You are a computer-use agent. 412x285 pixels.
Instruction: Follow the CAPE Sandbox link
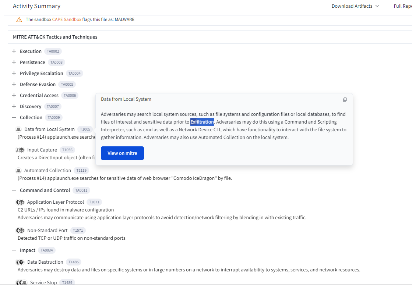pos(67,19)
